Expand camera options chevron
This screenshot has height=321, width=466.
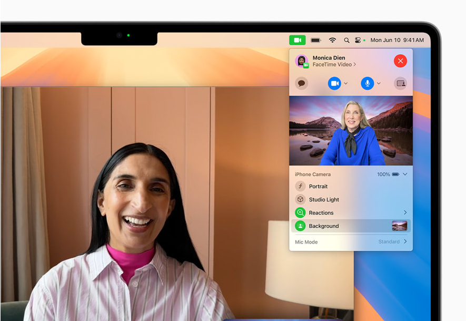coord(345,84)
